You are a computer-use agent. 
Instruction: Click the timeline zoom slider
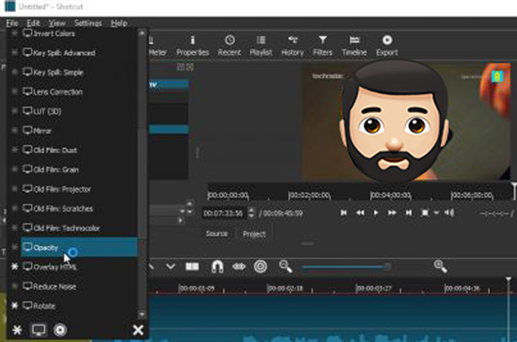coord(347,267)
